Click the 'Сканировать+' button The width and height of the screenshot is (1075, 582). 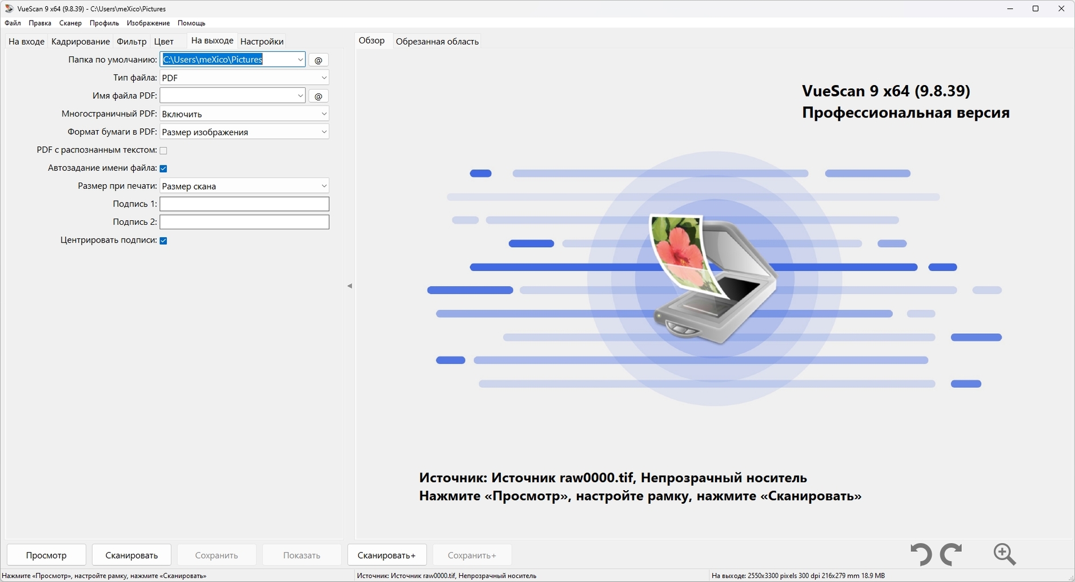tap(387, 555)
